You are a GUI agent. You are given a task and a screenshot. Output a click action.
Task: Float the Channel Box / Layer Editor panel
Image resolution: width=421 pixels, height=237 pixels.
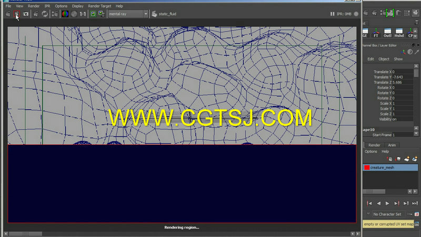click(413, 45)
